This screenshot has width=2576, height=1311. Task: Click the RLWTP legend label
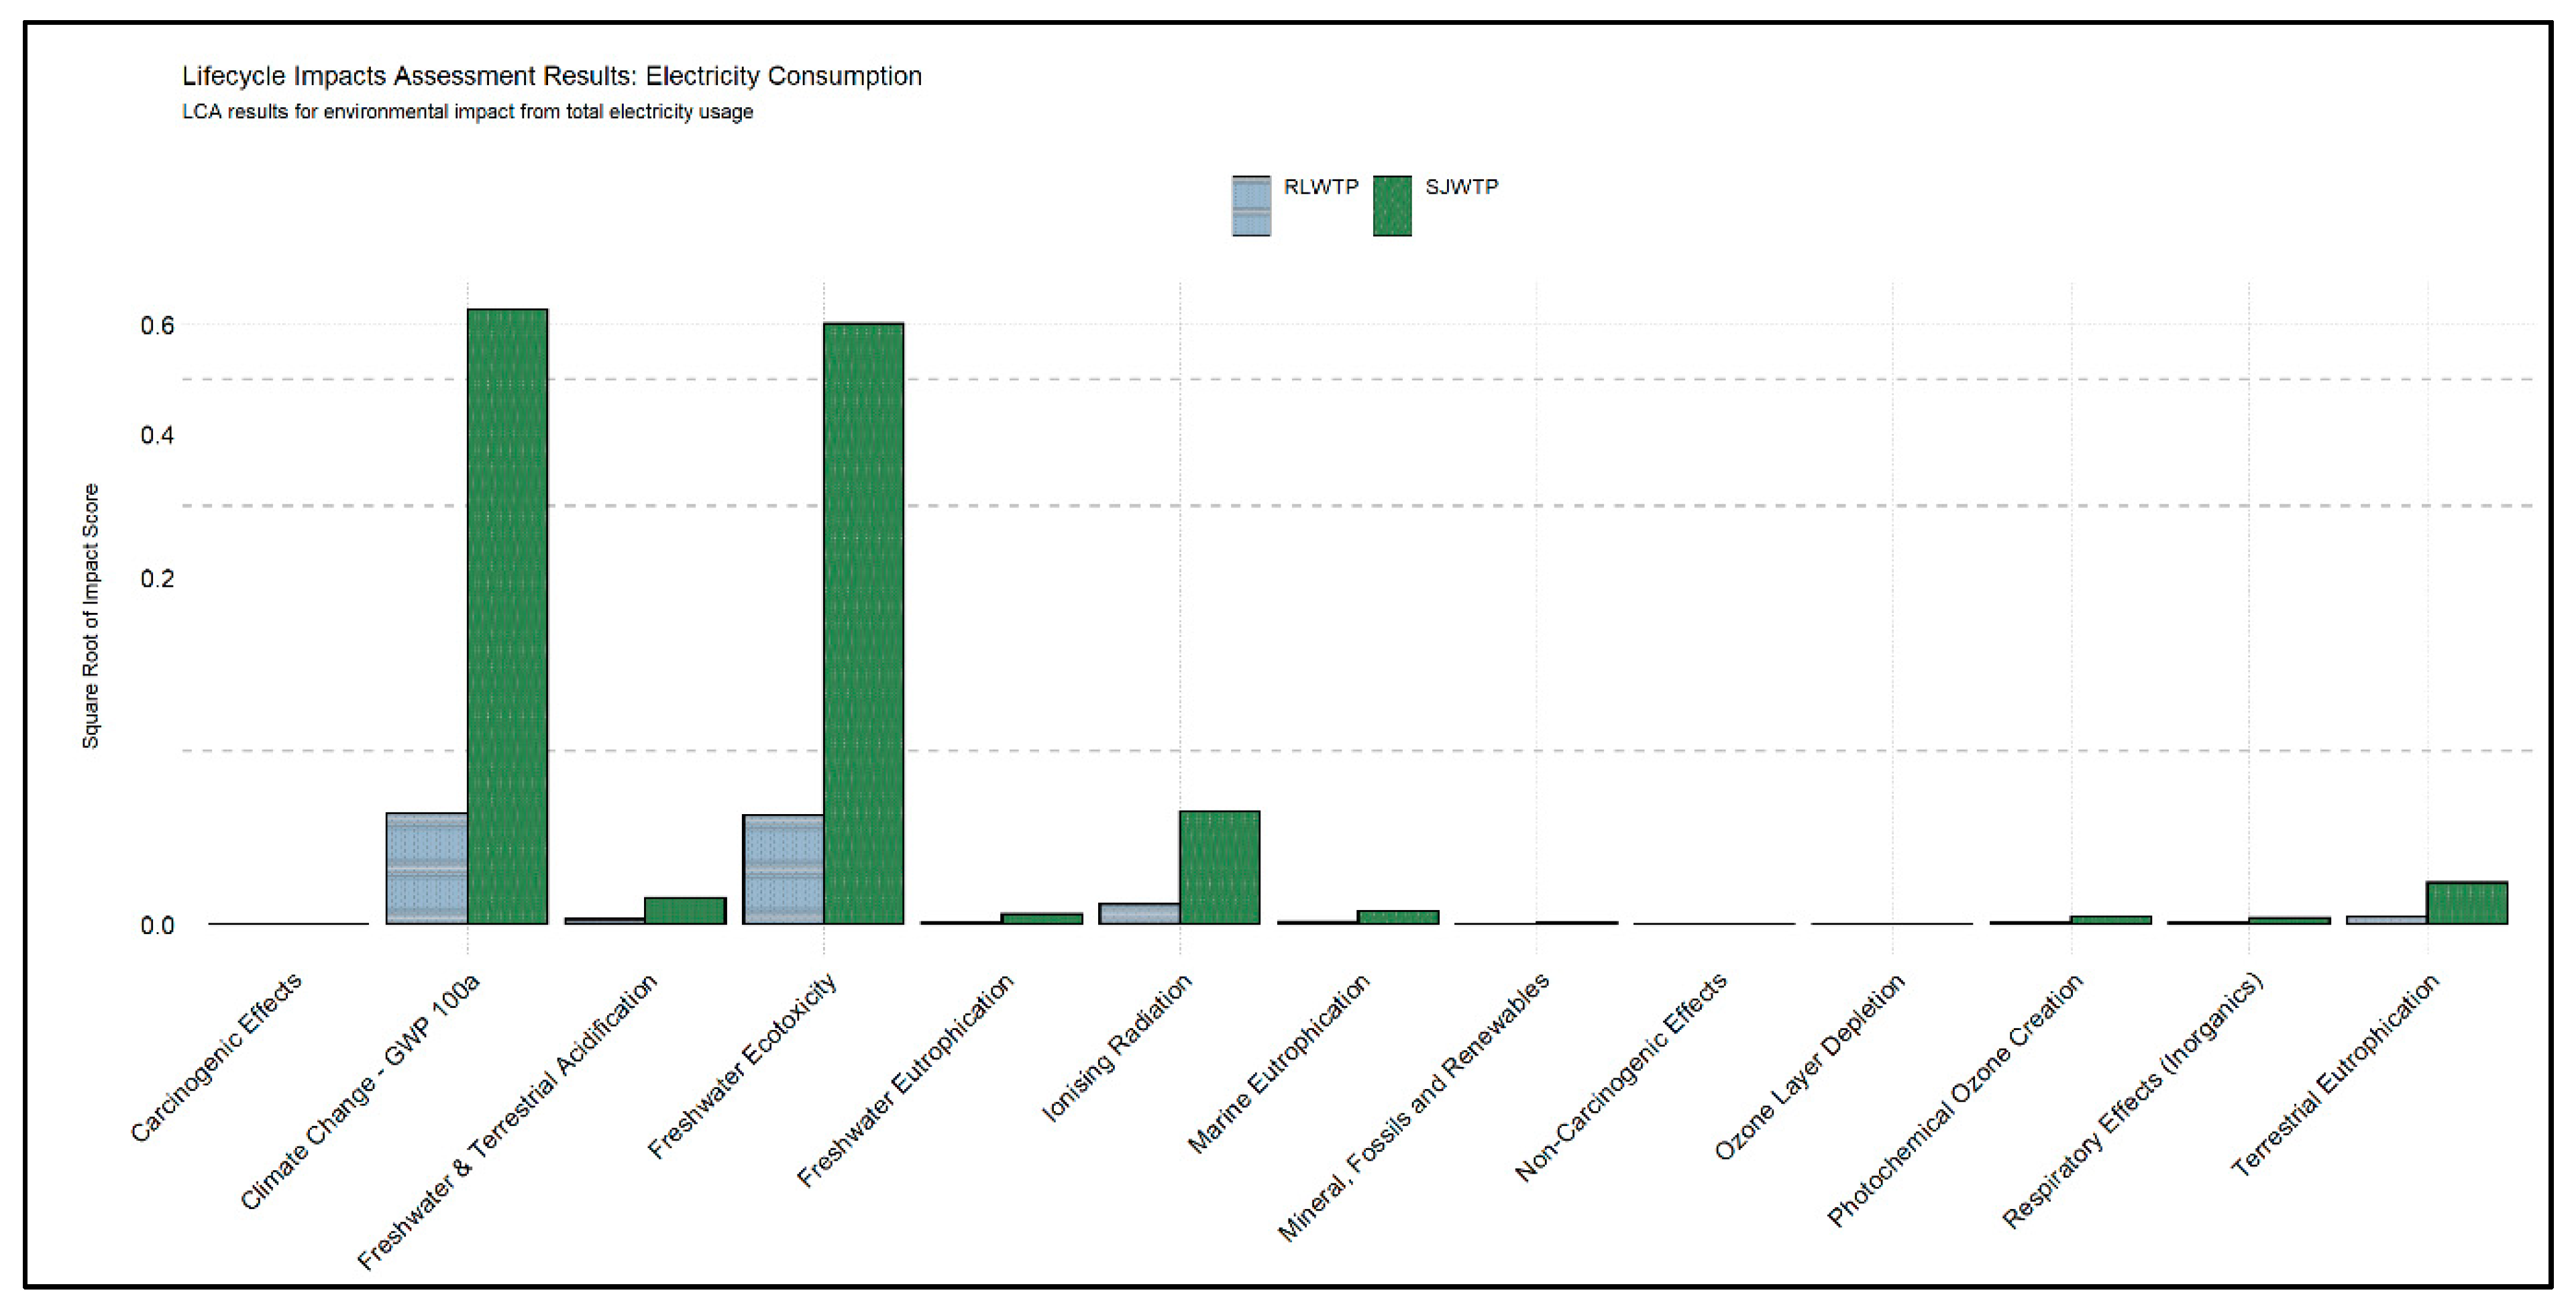coord(1321,187)
